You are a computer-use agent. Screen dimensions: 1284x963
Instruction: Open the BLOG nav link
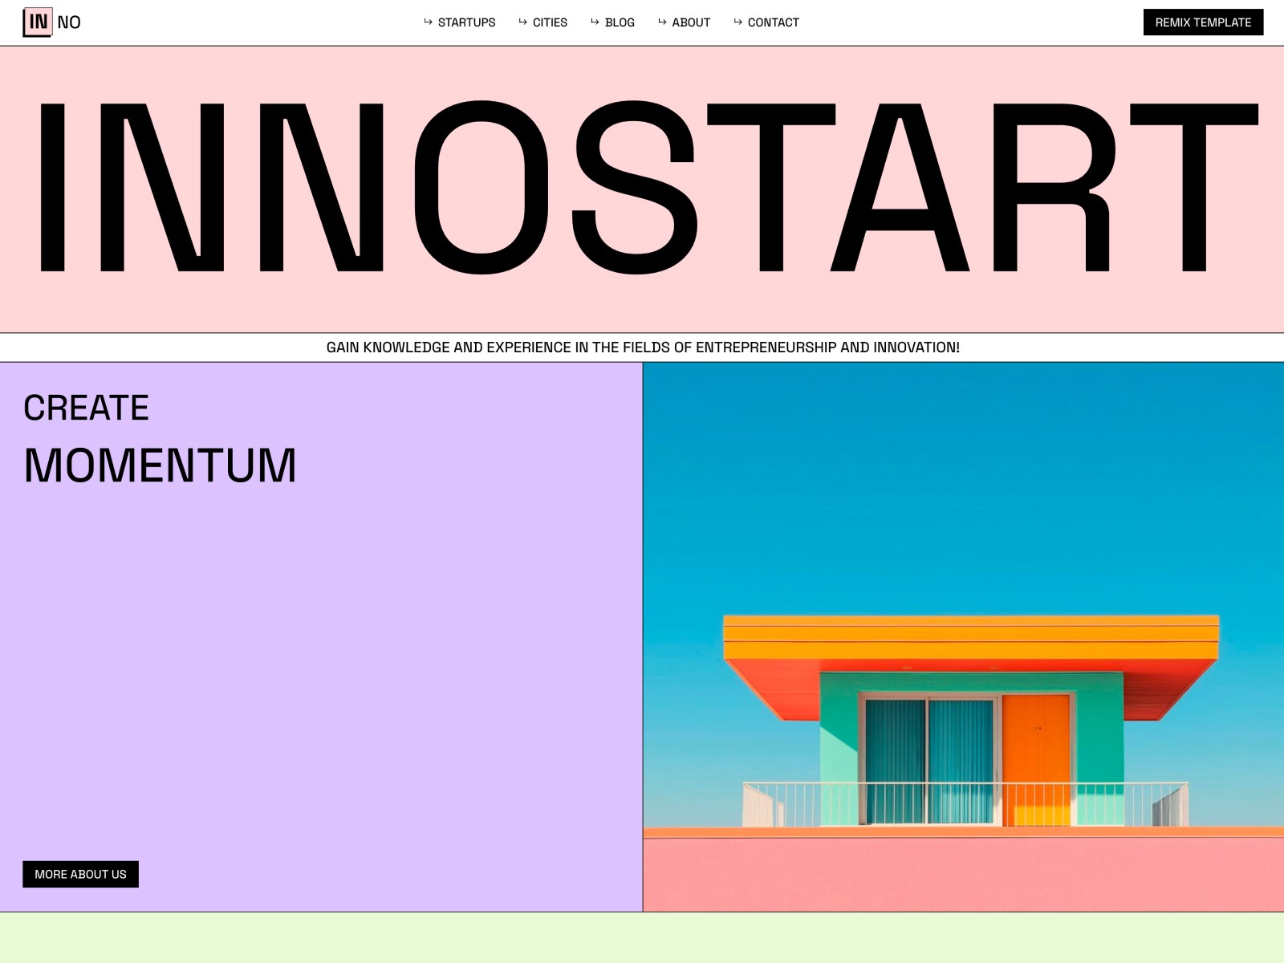pos(620,22)
